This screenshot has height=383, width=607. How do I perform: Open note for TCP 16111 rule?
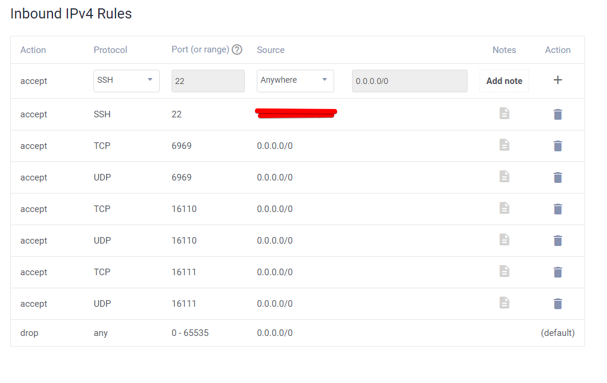point(504,271)
